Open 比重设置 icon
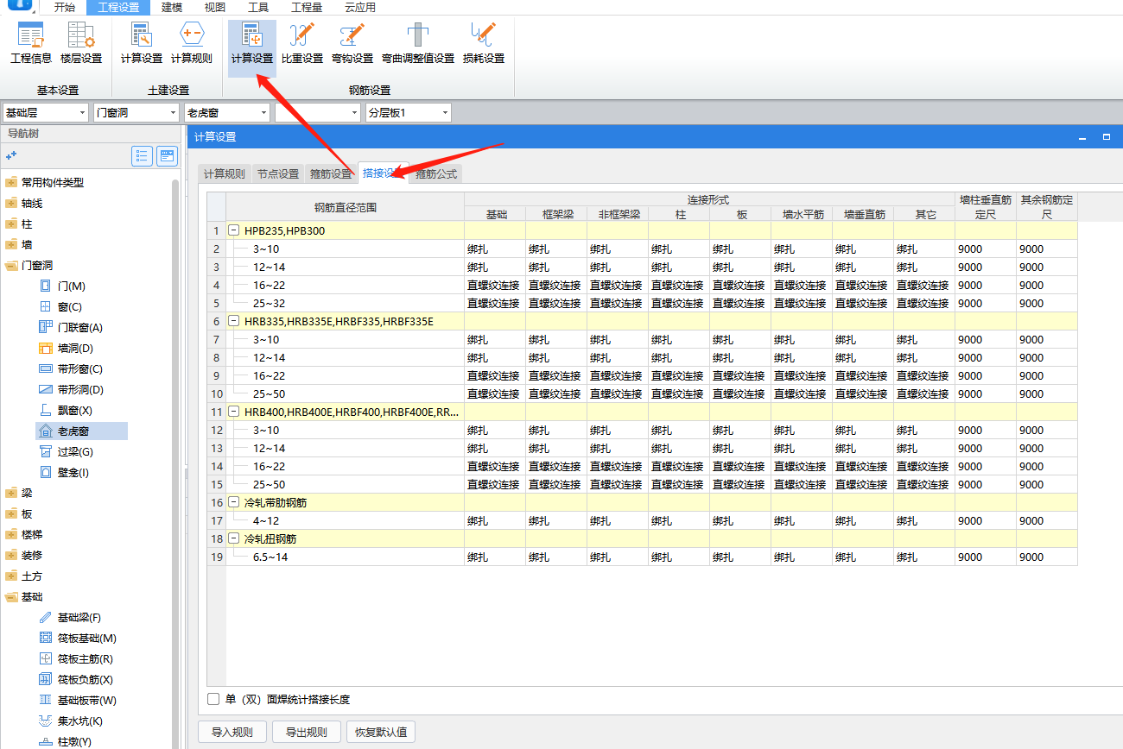1123x749 pixels. (302, 43)
